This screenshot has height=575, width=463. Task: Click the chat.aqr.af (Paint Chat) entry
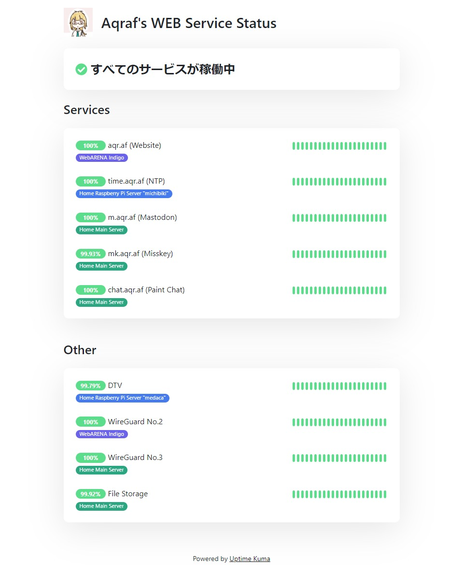click(x=146, y=290)
